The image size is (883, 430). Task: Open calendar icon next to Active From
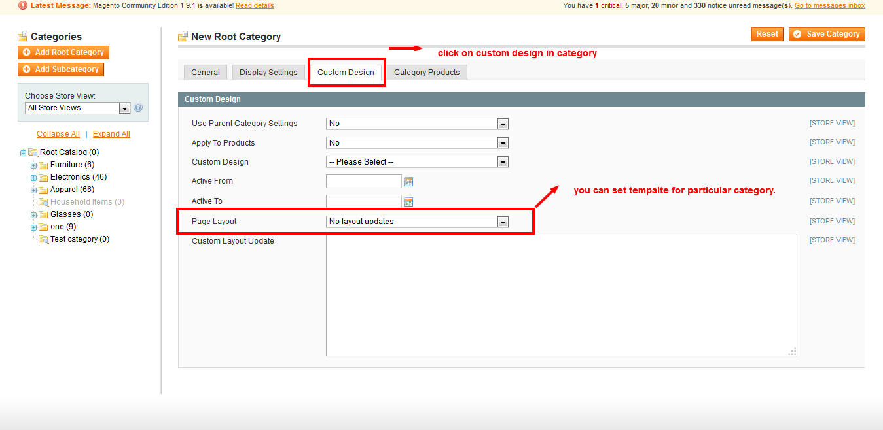408,182
